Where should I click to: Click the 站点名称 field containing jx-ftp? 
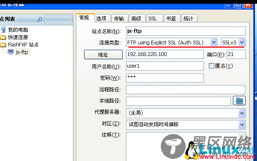[186, 31]
